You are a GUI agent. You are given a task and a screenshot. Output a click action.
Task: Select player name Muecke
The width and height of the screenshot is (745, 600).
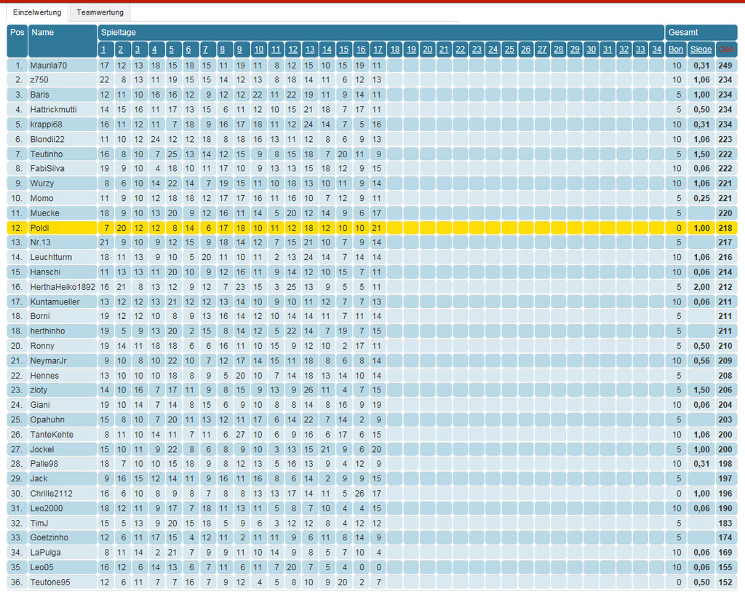[x=44, y=213]
